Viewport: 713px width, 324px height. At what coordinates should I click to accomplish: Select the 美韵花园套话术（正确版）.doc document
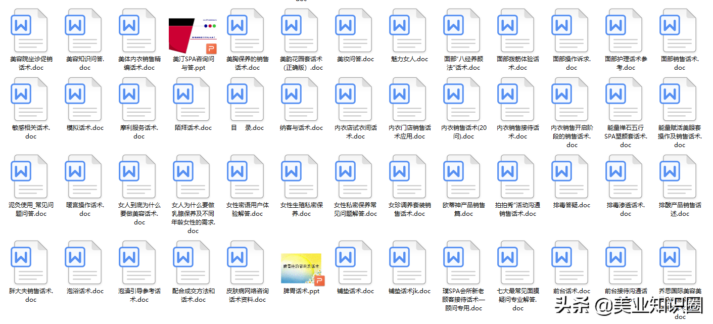tap(300, 30)
